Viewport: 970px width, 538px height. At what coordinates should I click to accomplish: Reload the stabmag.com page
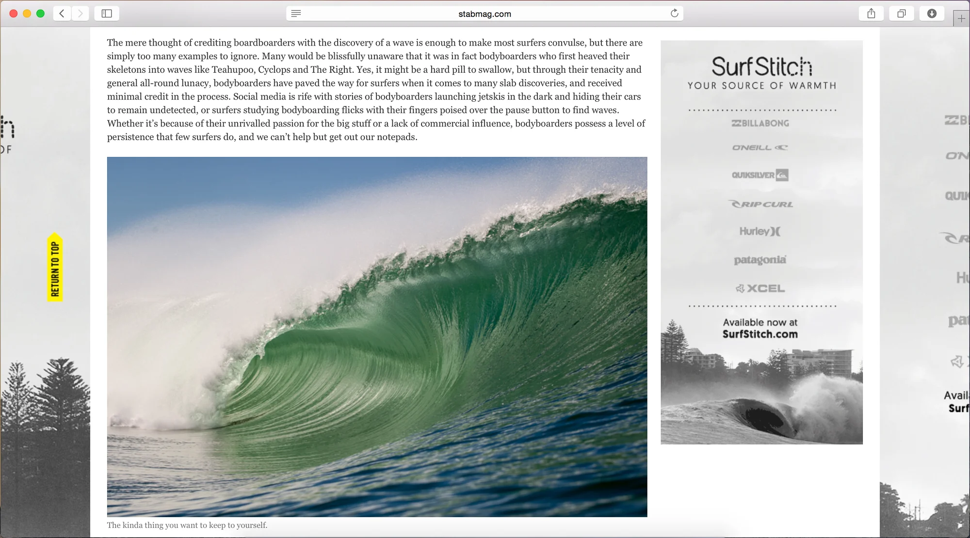(x=674, y=14)
